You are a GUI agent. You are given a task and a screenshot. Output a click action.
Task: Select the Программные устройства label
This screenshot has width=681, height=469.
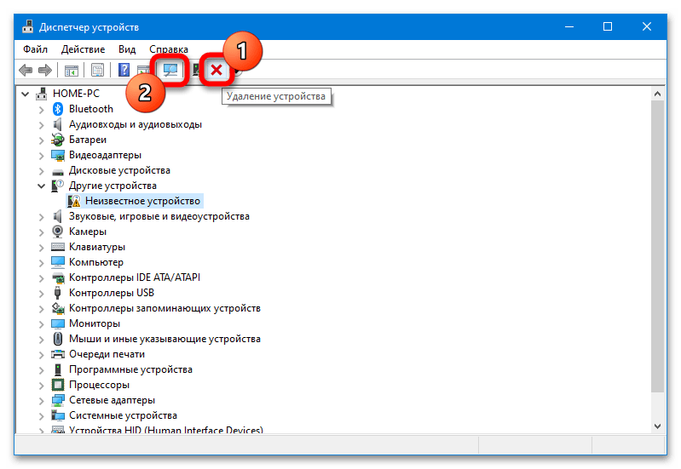[130, 369]
